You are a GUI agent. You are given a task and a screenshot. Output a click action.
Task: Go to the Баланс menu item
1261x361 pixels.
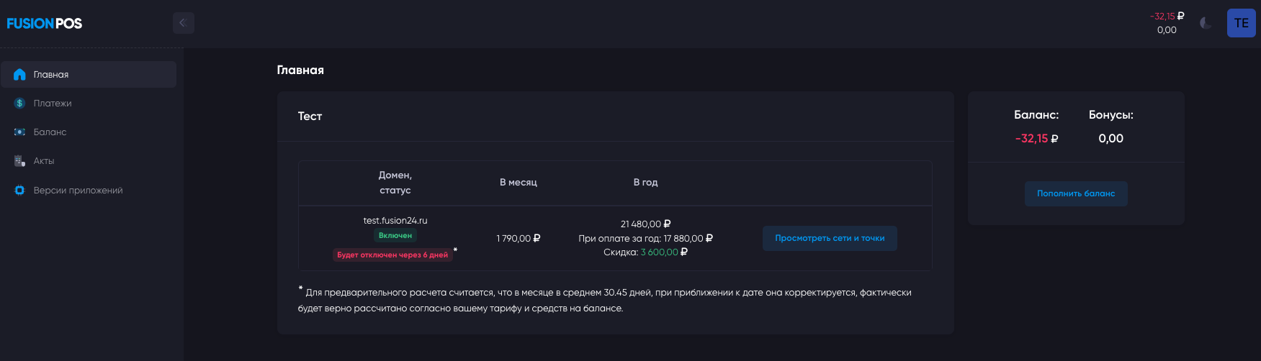click(x=89, y=132)
